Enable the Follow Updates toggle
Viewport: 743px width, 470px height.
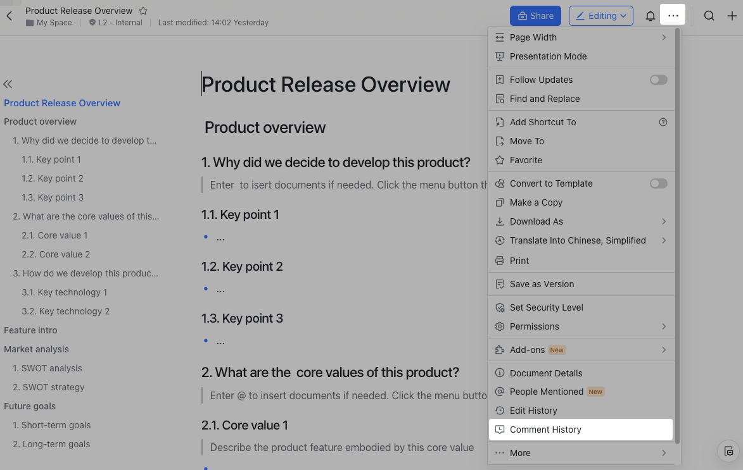pos(658,80)
